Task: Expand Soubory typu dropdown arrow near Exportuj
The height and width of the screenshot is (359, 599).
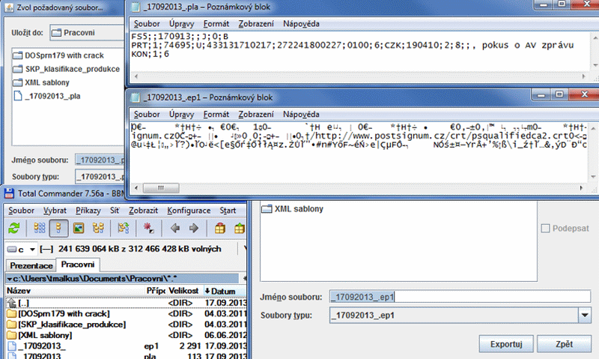Action: 585,316
